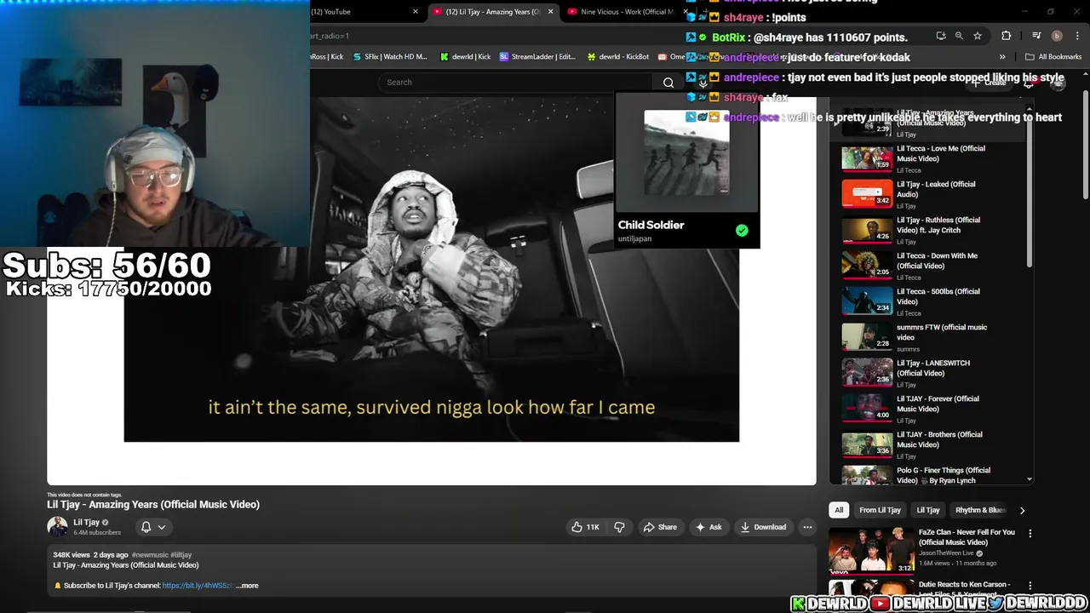Open StreamLadder bookmark
Screen dimensions: 1090x613
537,57
